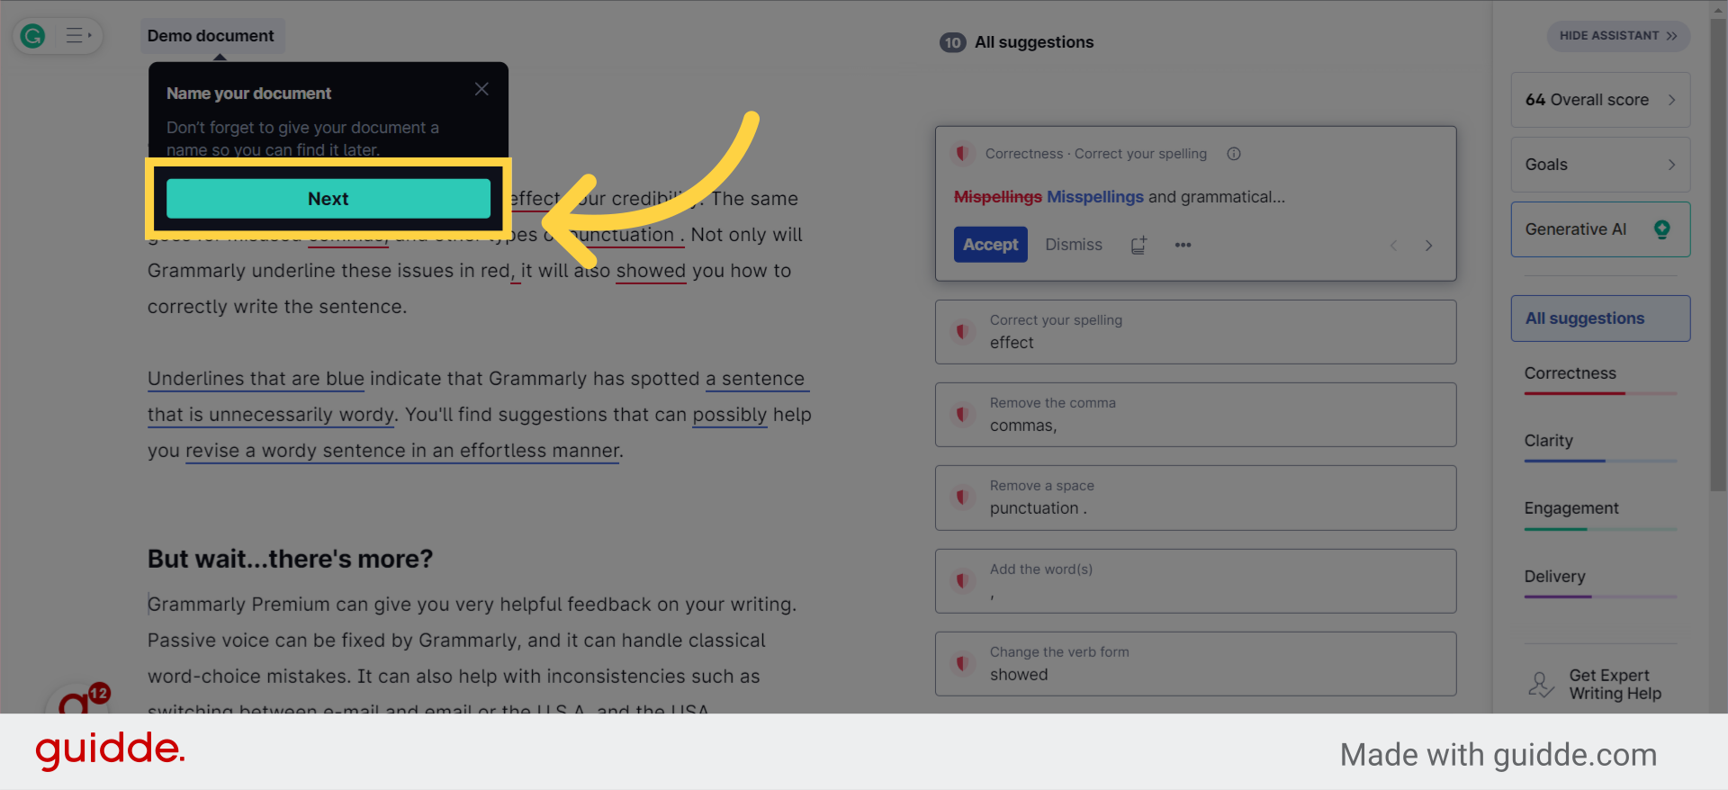The width and height of the screenshot is (1728, 790).
Task: Click shield icon on 'punctuation .' card
Action: [x=963, y=498]
